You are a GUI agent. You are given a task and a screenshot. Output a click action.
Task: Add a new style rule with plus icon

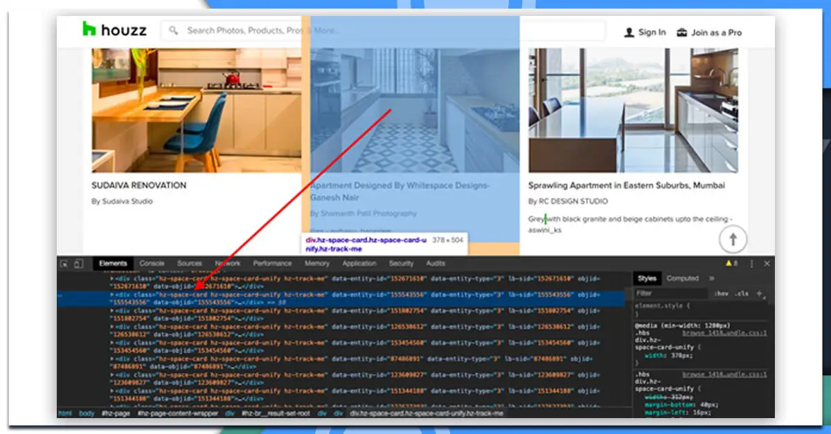pyautogui.click(x=759, y=293)
